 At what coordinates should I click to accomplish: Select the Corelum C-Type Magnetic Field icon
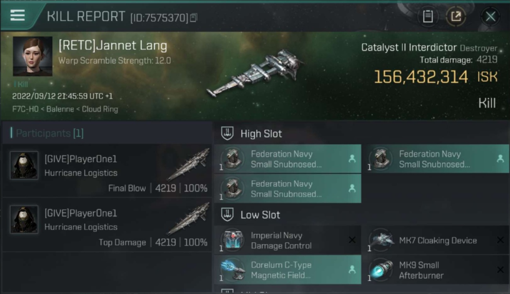[x=232, y=270]
